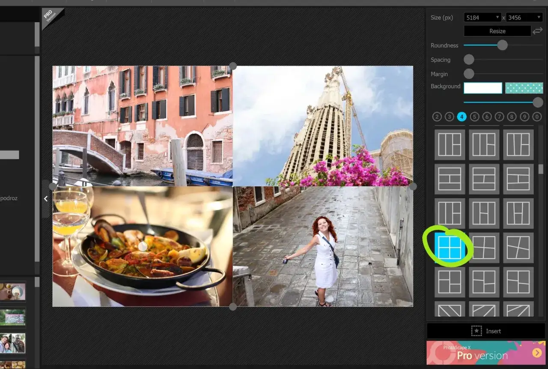Select the 9-photo layout count option
Viewport: 548px width, 369px height.
(x=524, y=117)
